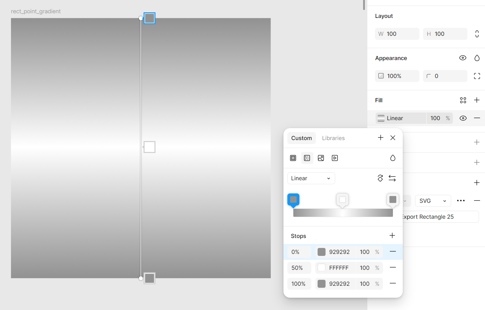
Task: Select the white FFFFFF stop color swatch
Action: tap(321, 268)
